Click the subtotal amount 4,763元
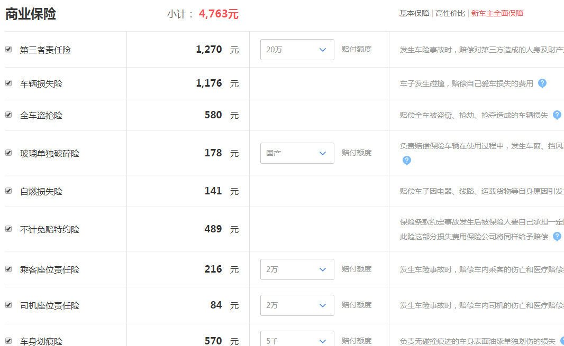This screenshot has height=346, width=564. (x=219, y=14)
